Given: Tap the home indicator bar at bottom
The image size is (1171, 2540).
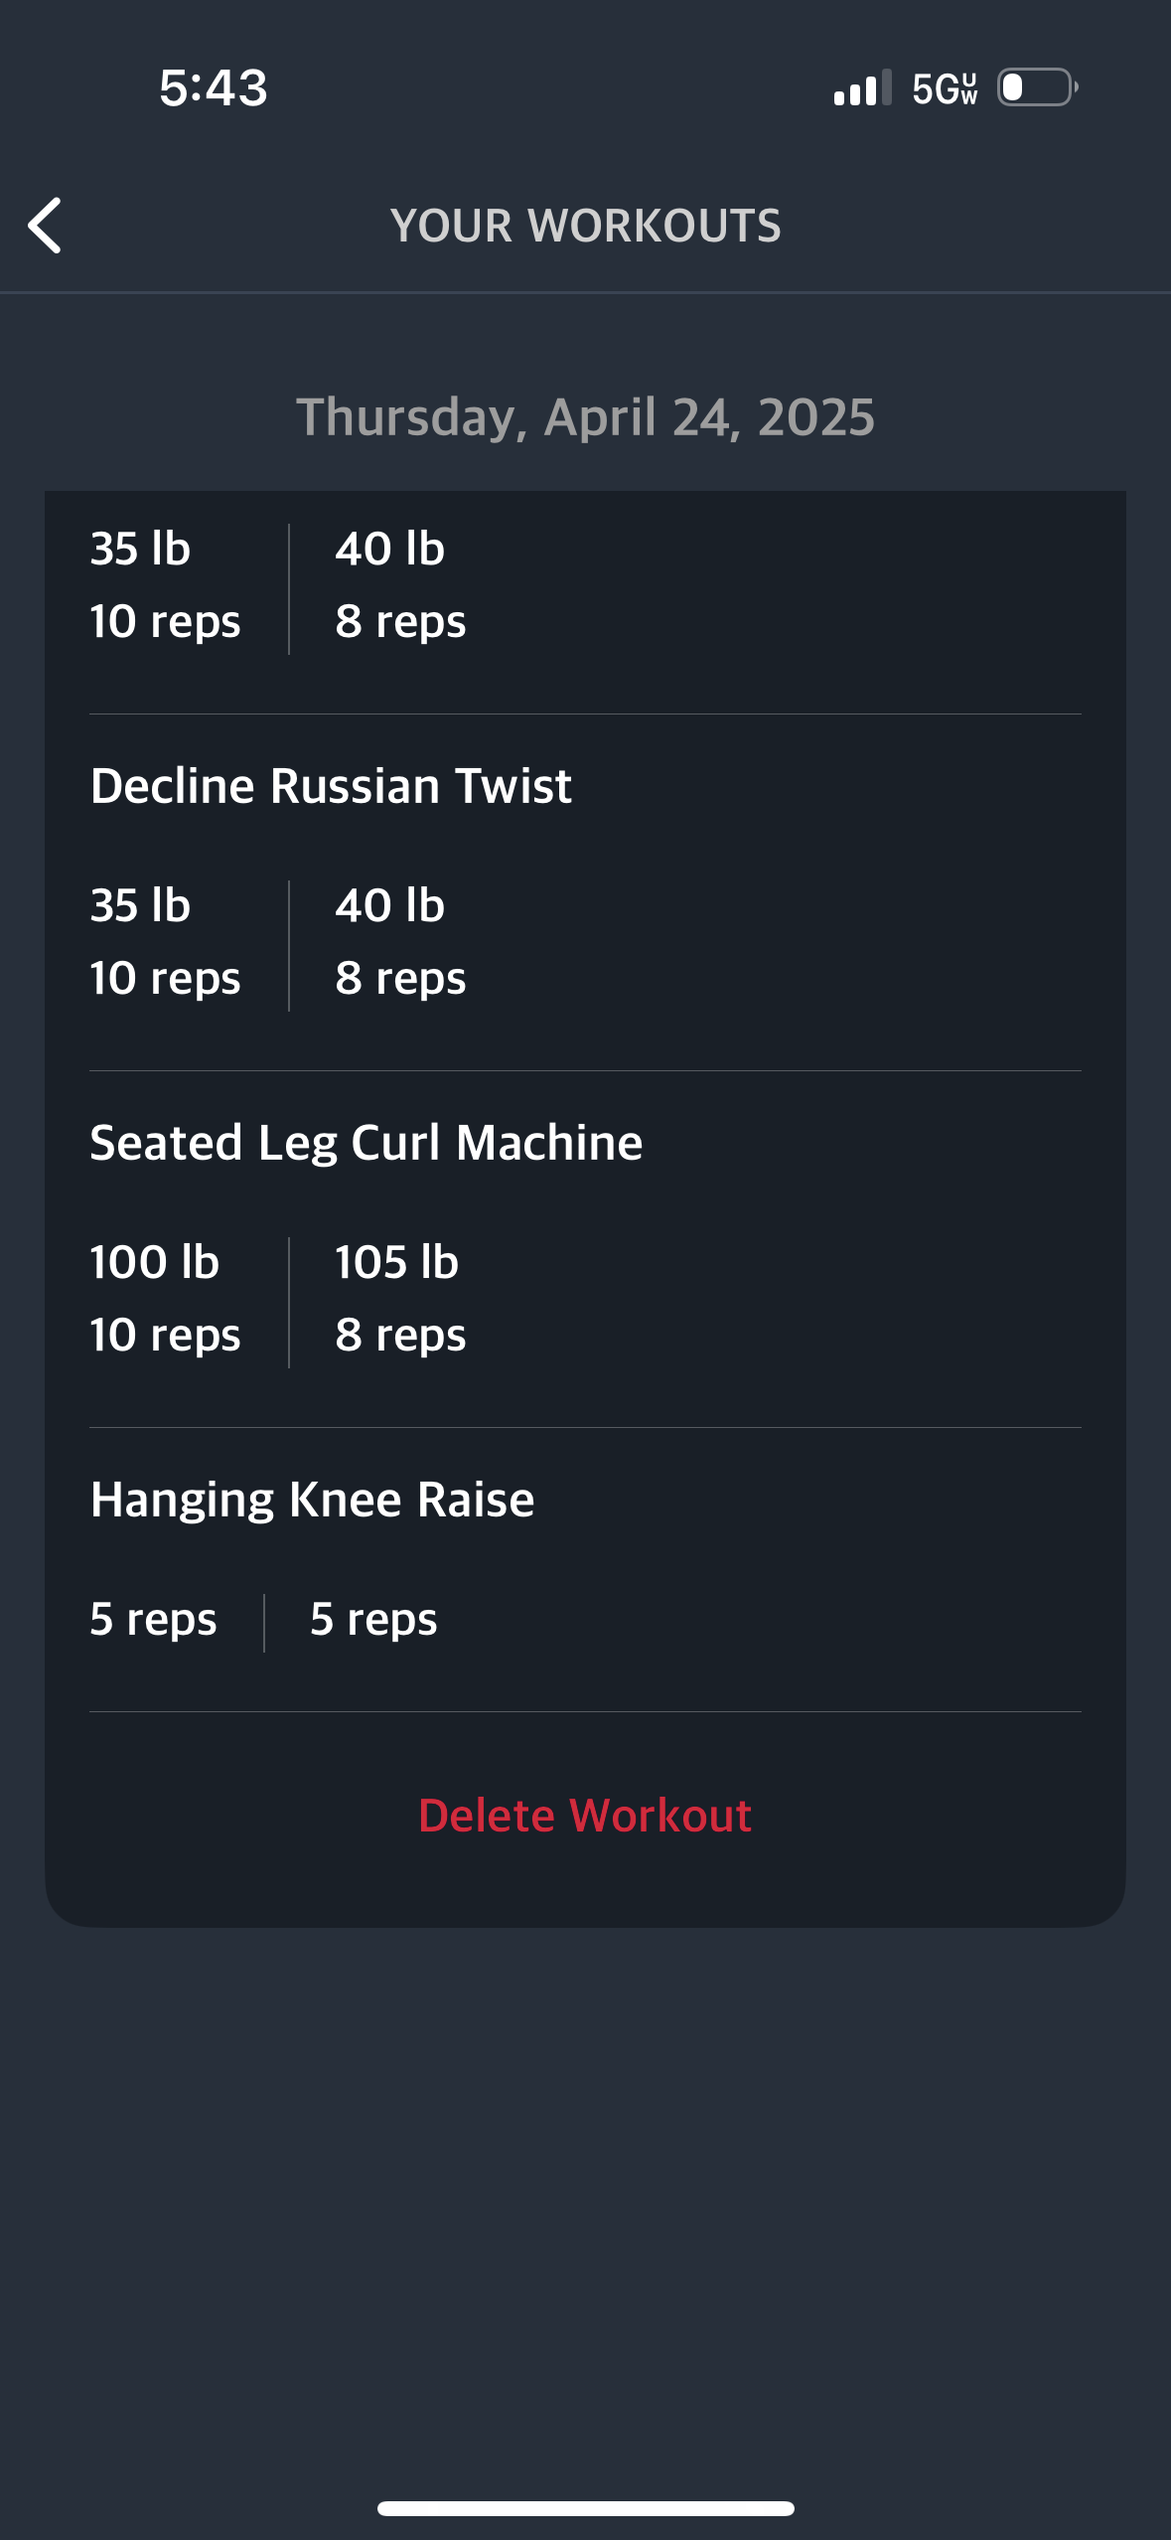Looking at the screenshot, I should (x=586, y=2508).
